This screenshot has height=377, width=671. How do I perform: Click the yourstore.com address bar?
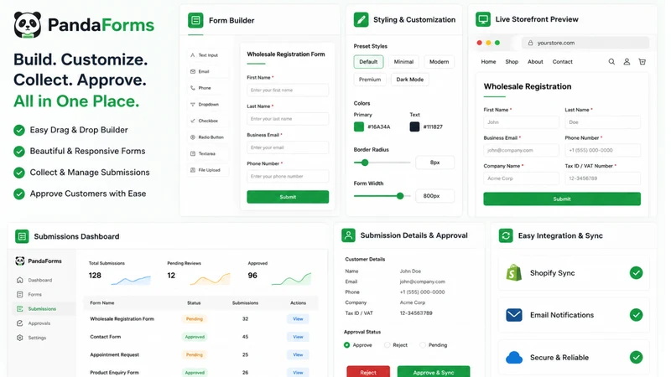pyautogui.click(x=585, y=43)
